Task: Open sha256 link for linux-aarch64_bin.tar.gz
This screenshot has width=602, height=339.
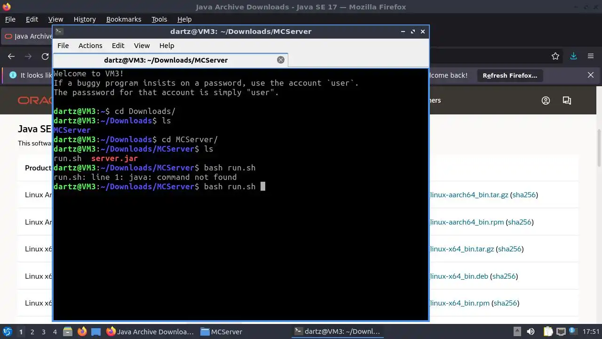Action: 524,195
